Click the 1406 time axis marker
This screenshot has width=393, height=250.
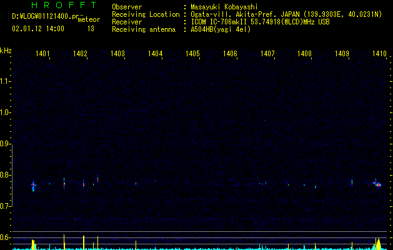pyautogui.click(x=230, y=53)
